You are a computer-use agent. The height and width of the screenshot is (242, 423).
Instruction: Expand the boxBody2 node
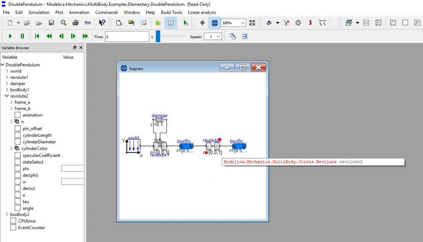pyautogui.click(x=7, y=214)
